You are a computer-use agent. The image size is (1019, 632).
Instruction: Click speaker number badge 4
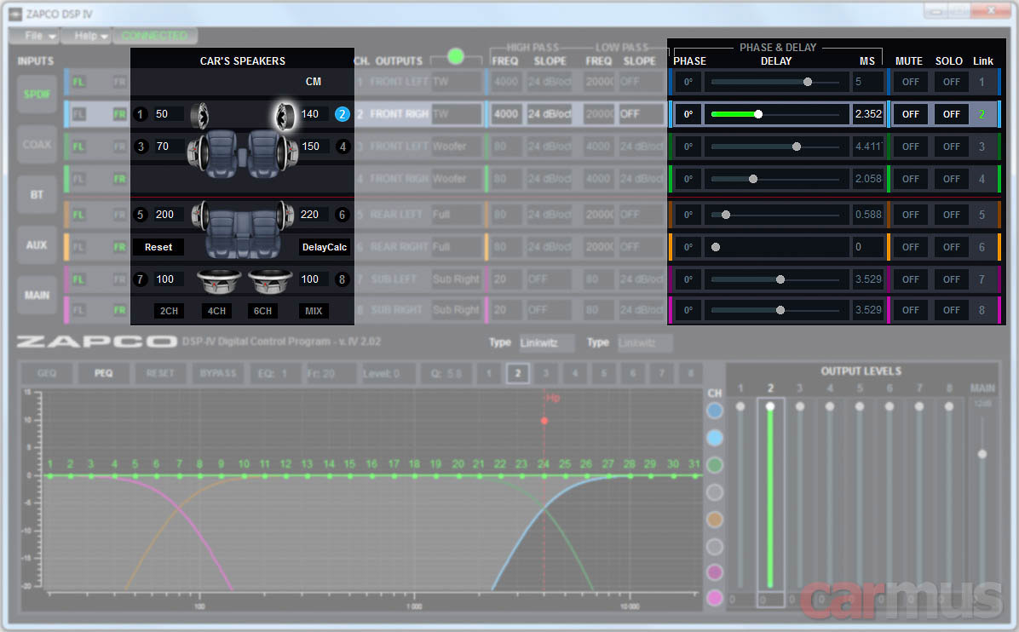tap(343, 147)
